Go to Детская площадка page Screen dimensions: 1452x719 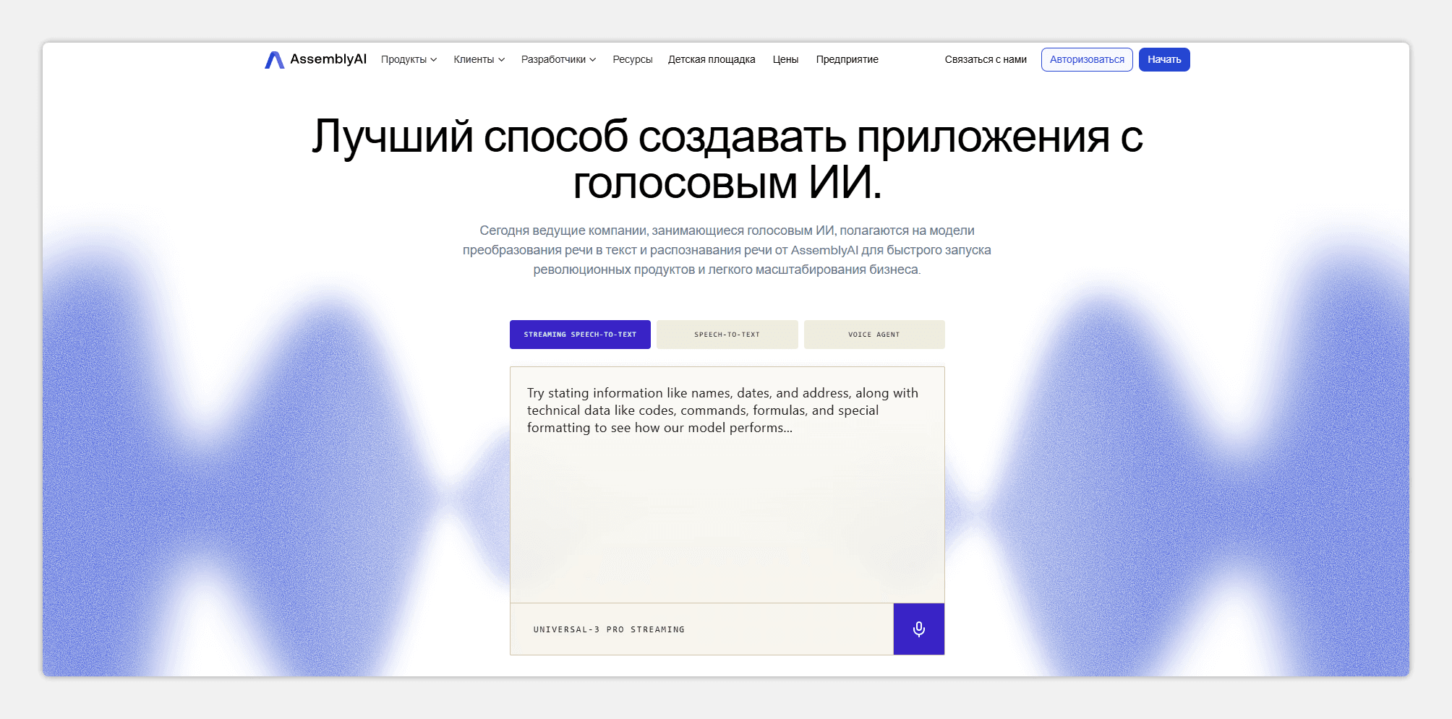712,60
